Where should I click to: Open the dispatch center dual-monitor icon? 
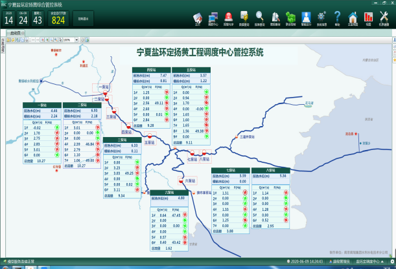(213, 18)
